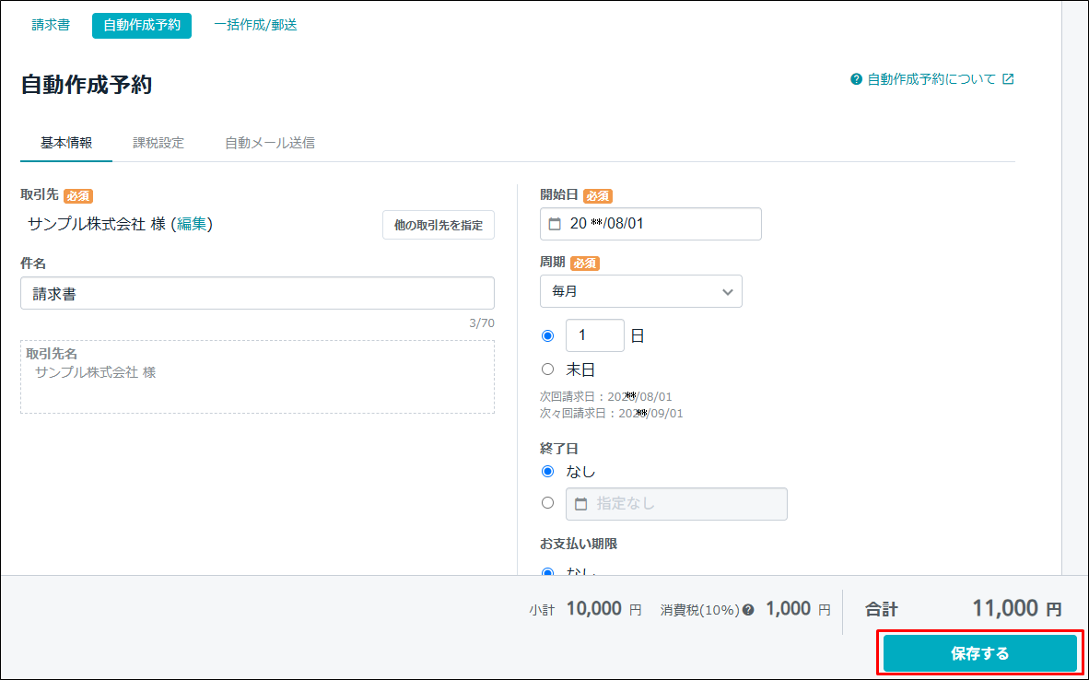The width and height of the screenshot is (1089, 680).
Task: Switch to 一括作成/郵送 tab
Action: click(255, 25)
